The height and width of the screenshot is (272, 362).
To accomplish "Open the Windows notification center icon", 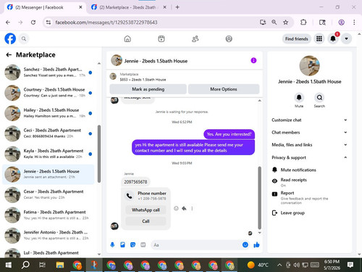I will [x=350, y=265].
